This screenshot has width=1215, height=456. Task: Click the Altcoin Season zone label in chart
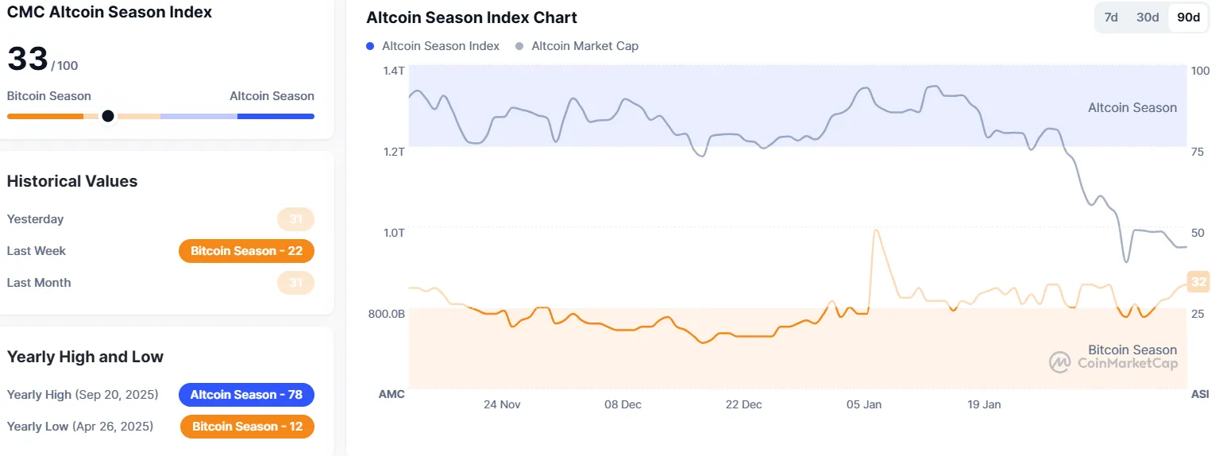coord(1132,108)
